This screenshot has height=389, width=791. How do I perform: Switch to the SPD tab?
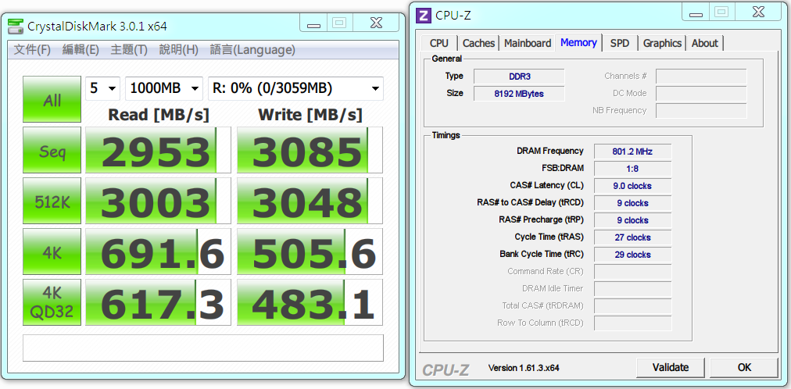620,43
